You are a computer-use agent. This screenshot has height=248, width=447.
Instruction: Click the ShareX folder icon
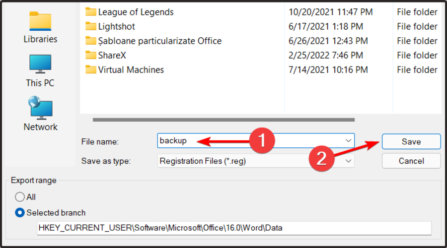click(91, 55)
